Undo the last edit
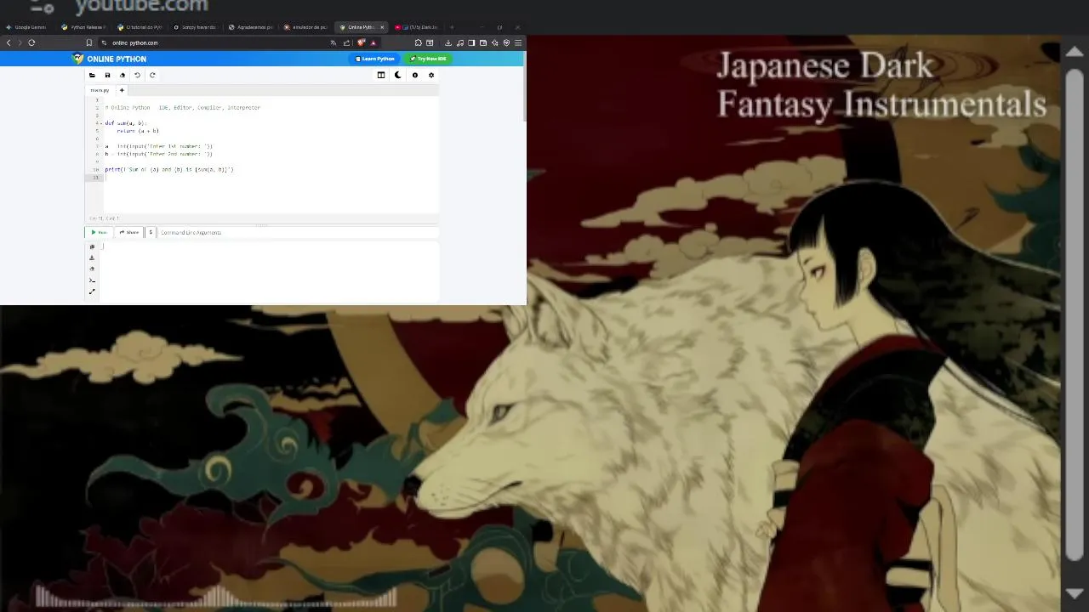This screenshot has height=612, width=1089. click(x=137, y=75)
